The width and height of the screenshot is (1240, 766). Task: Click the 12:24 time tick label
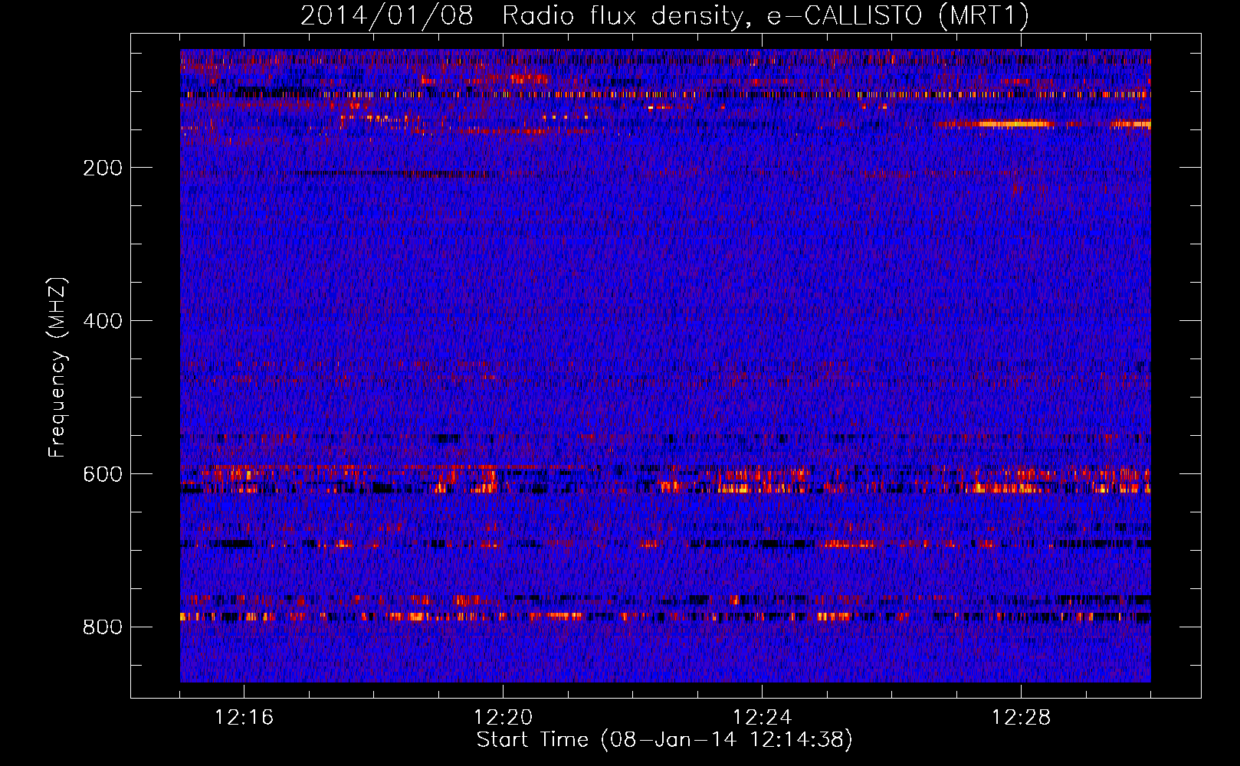pos(762,717)
